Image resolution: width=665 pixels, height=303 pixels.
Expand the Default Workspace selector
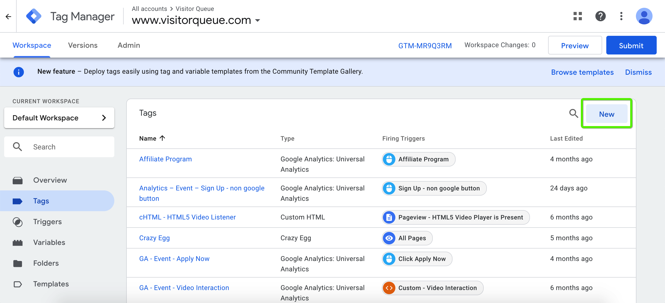(59, 118)
